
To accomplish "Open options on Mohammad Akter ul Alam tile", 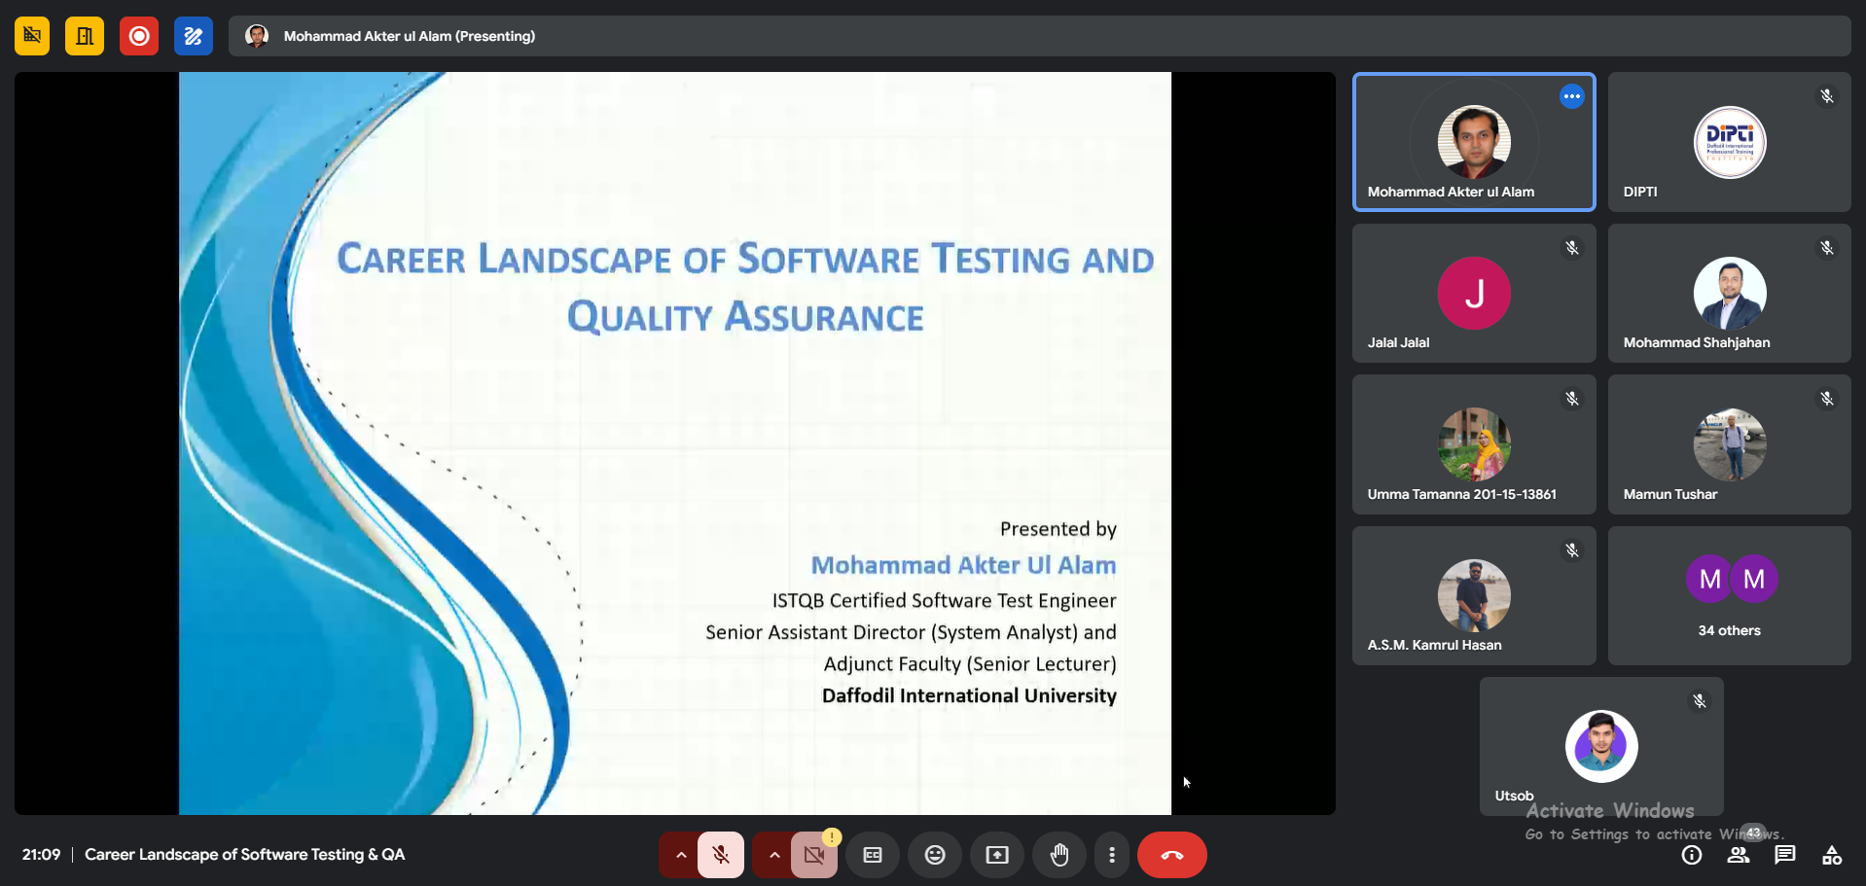I will [1572, 96].
